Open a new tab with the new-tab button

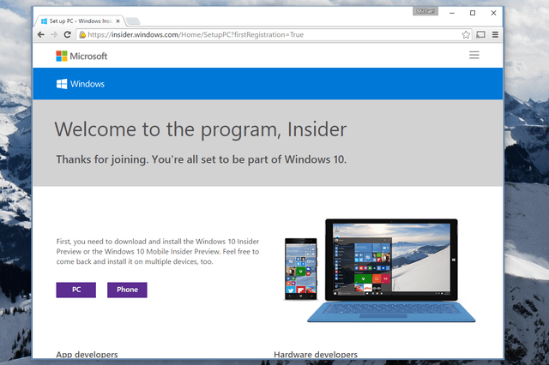click(133, 21)
